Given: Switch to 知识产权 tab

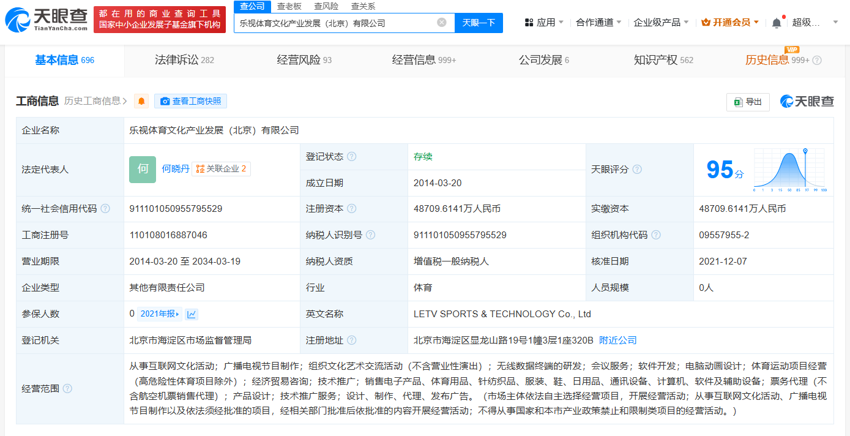Looking at the screenshot, I should click(663, 60).
